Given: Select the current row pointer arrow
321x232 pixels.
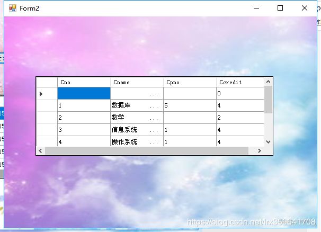Looking at the screenshot, I should [41, 94].
